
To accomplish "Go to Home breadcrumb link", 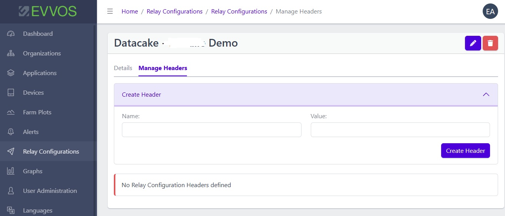I will 130,12.
